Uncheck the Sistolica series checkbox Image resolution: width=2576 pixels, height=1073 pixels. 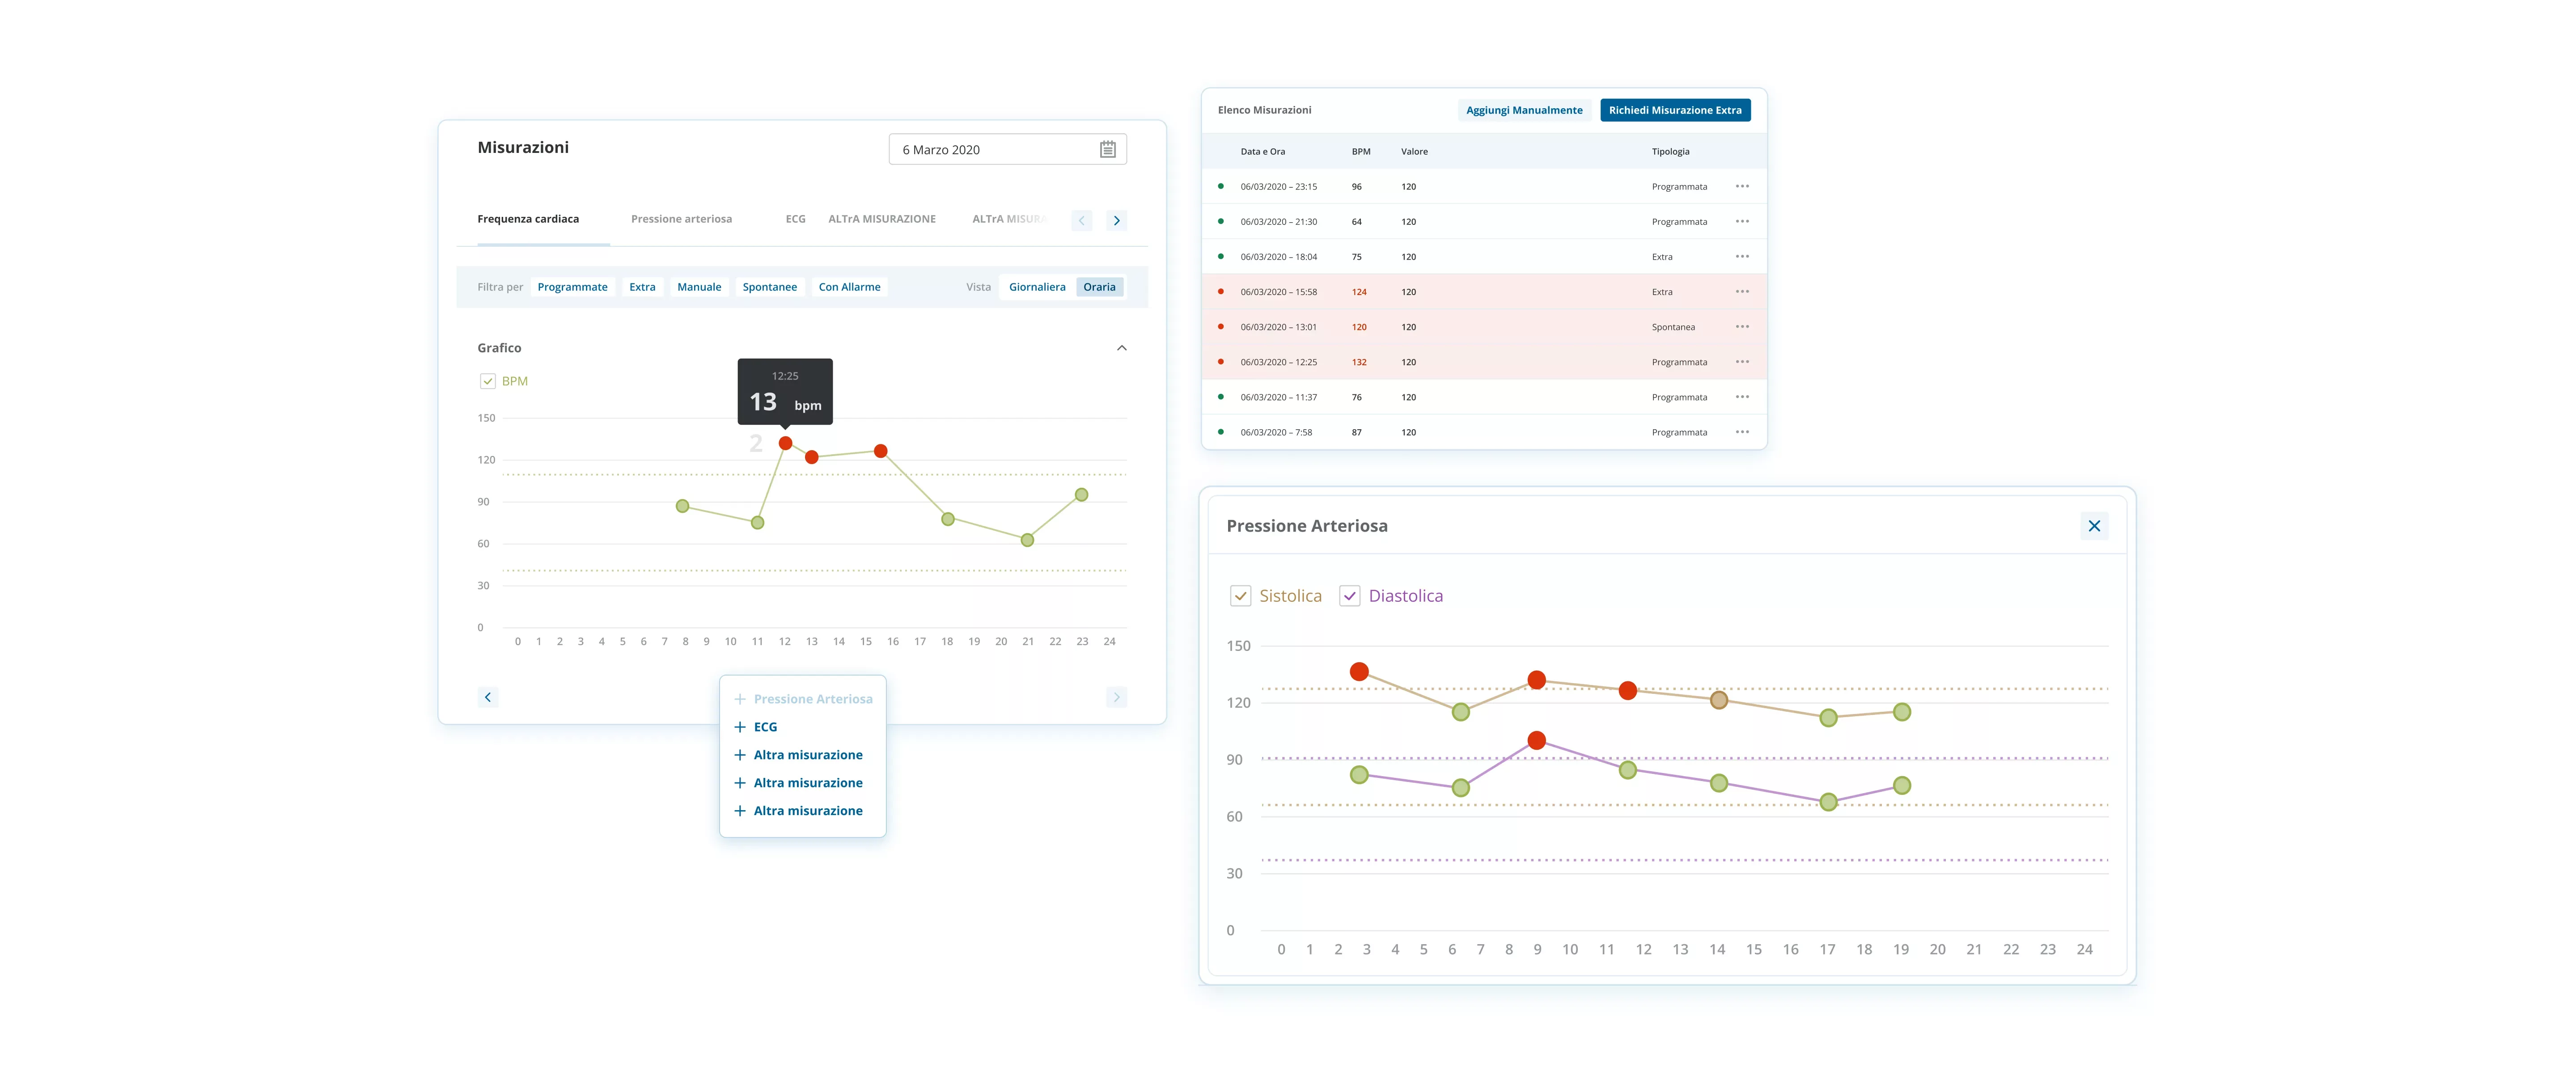coord(1240,596)
